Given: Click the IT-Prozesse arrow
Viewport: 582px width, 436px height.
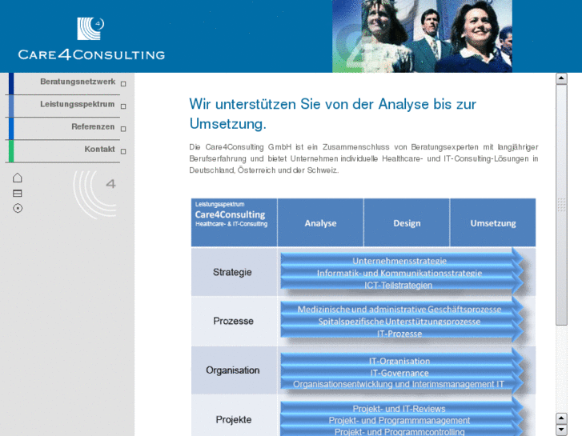Looking at the screenshot, I should click(x=402, y=334).
